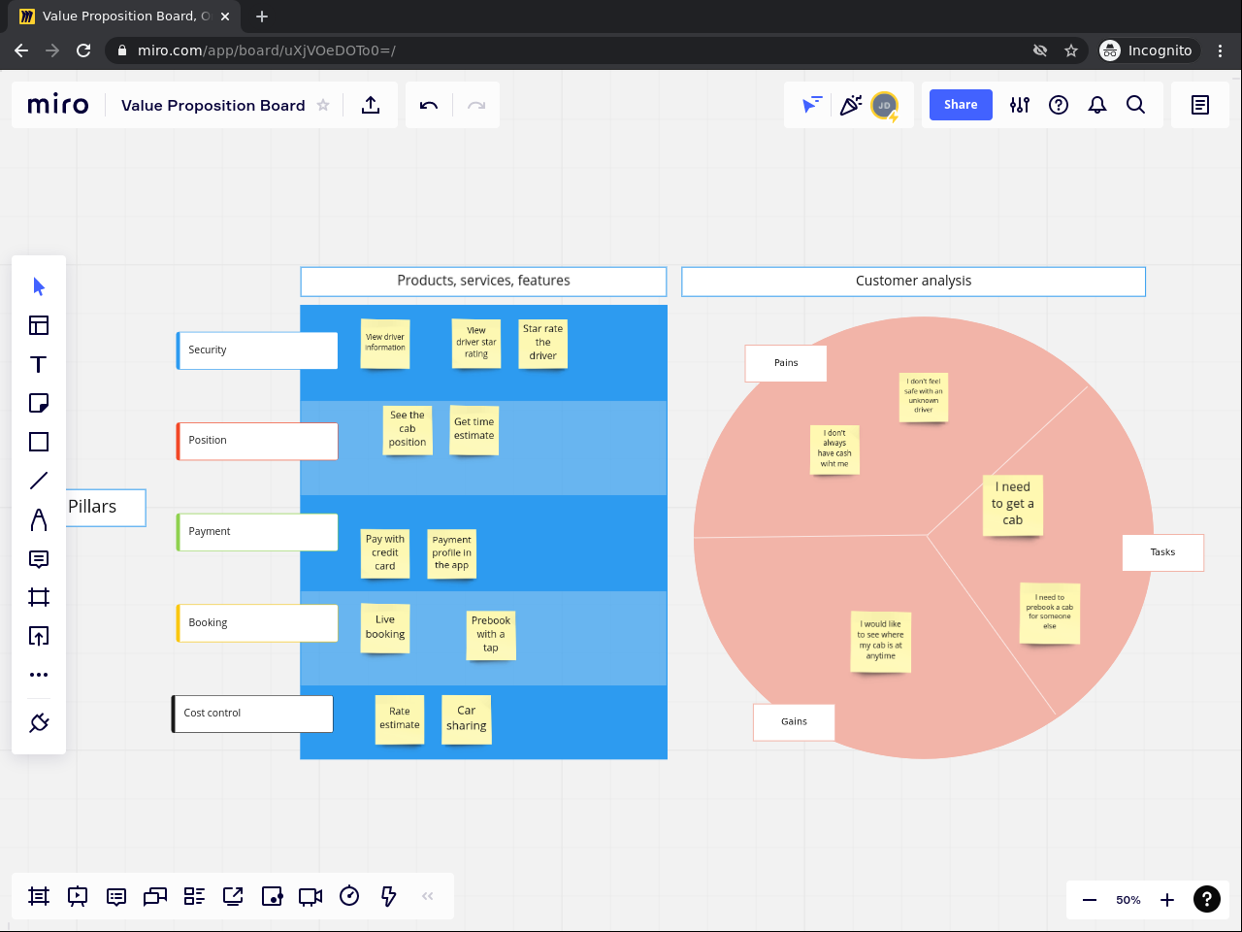Redo the last action

pos(476,105)
